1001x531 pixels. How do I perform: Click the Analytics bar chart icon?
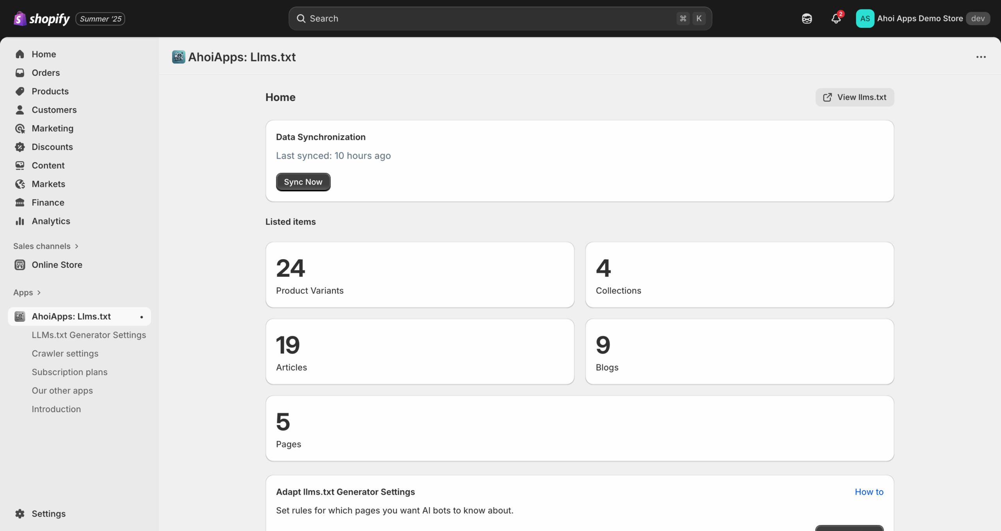[20, 221]
